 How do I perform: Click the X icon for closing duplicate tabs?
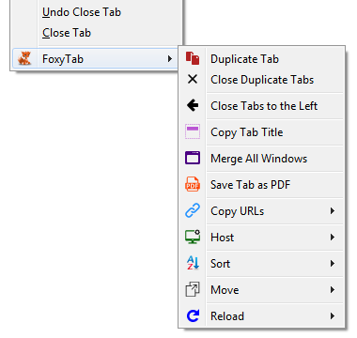tap(193, 79)
